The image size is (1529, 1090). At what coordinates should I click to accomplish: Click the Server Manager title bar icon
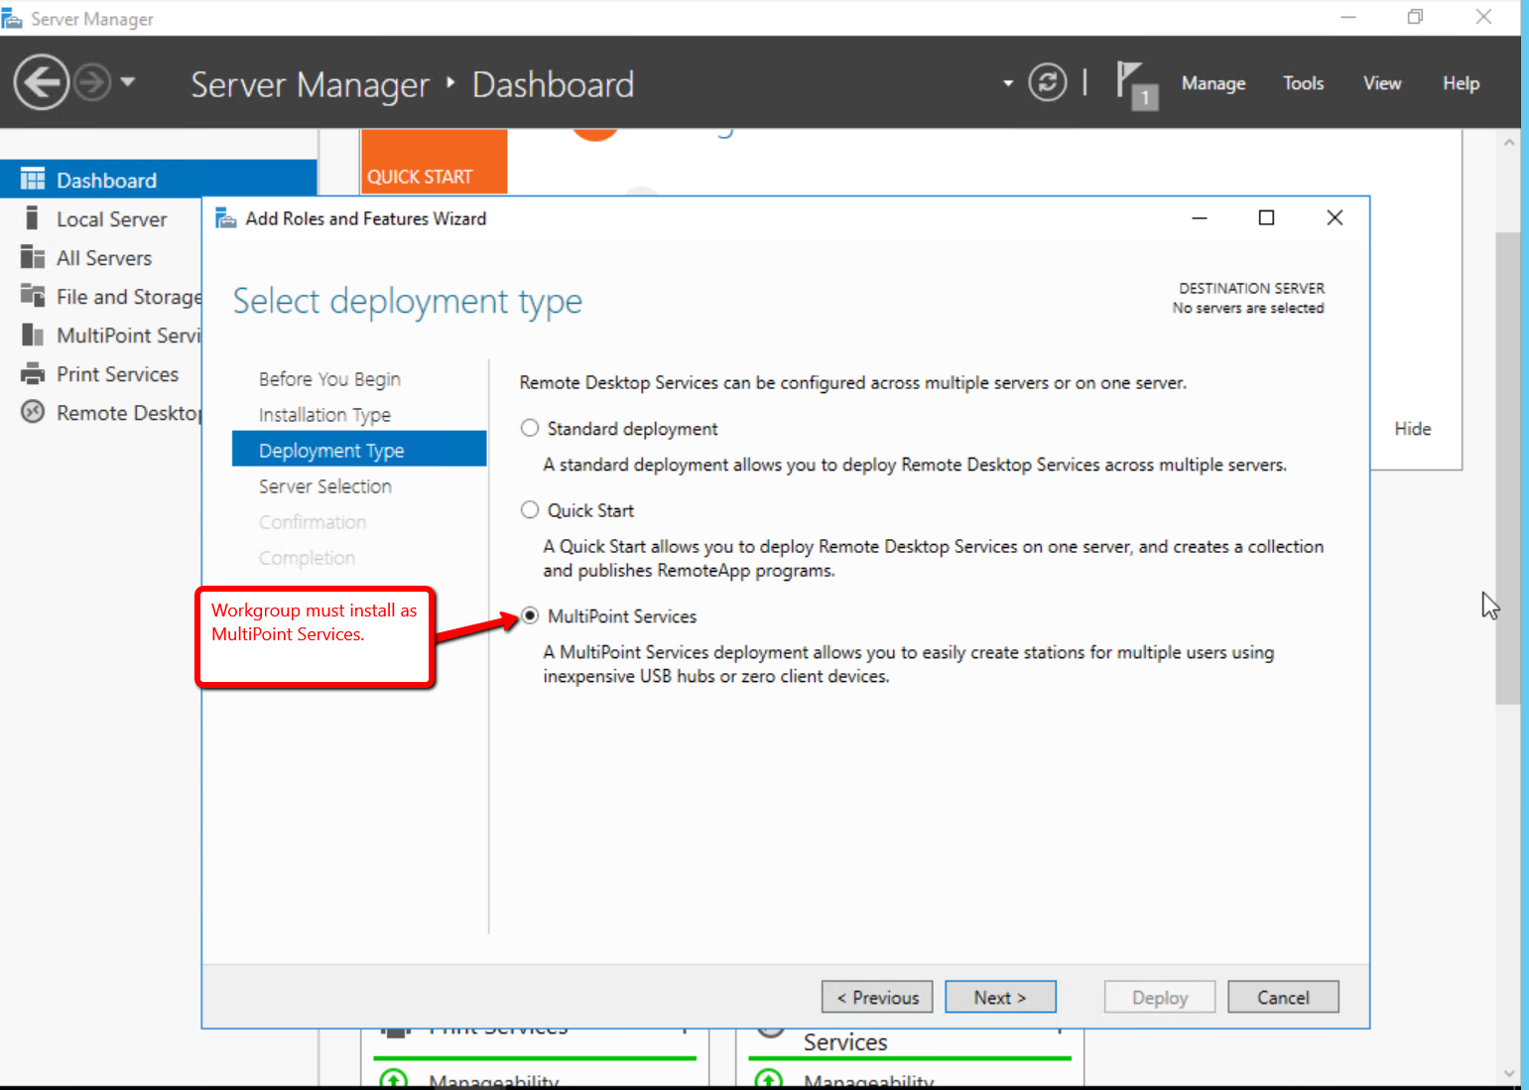(12, 18)
